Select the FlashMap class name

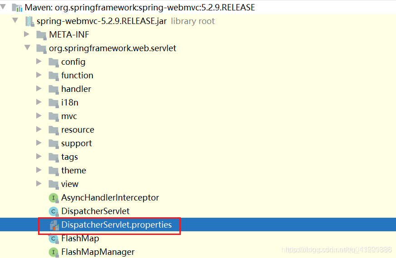80,239
